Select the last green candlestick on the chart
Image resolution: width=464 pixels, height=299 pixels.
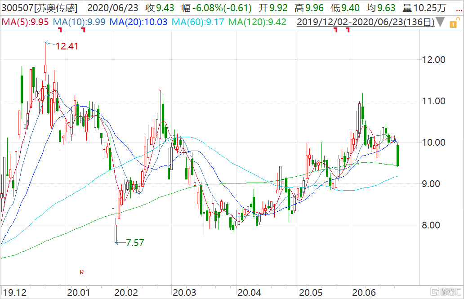click(x=398, y=156)
